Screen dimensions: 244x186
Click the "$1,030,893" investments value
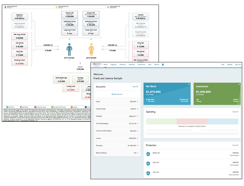(x=203, y=92)
